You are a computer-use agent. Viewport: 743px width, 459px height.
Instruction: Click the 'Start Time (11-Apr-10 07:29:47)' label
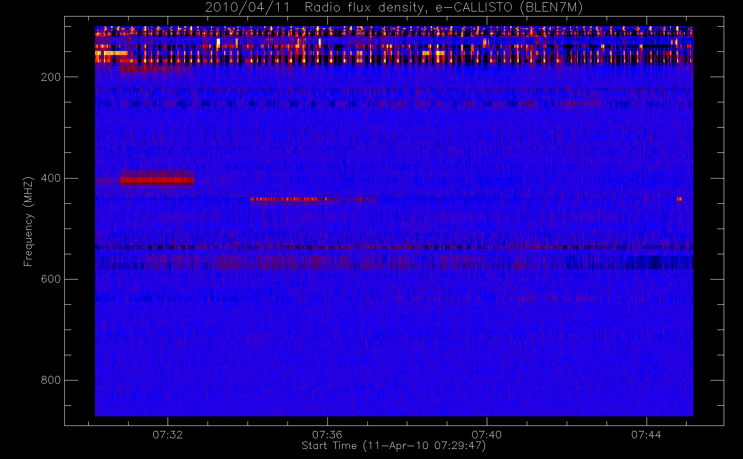394,446
